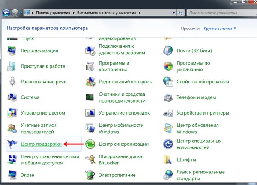This screenshot has height=185, width=257.
Task: Open the Шифрование диска BitLocker icon
Action: point(90,159)
